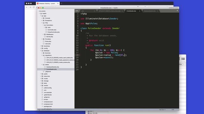Open the .env file in sidebar
The image size is (204, 114).
(45, 90)
